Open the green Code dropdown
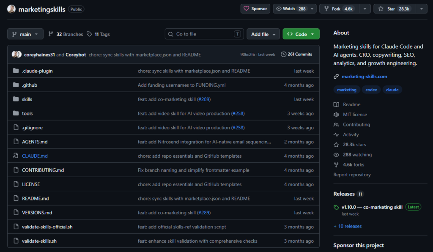433x252 pixels. [x=301, y=34]
